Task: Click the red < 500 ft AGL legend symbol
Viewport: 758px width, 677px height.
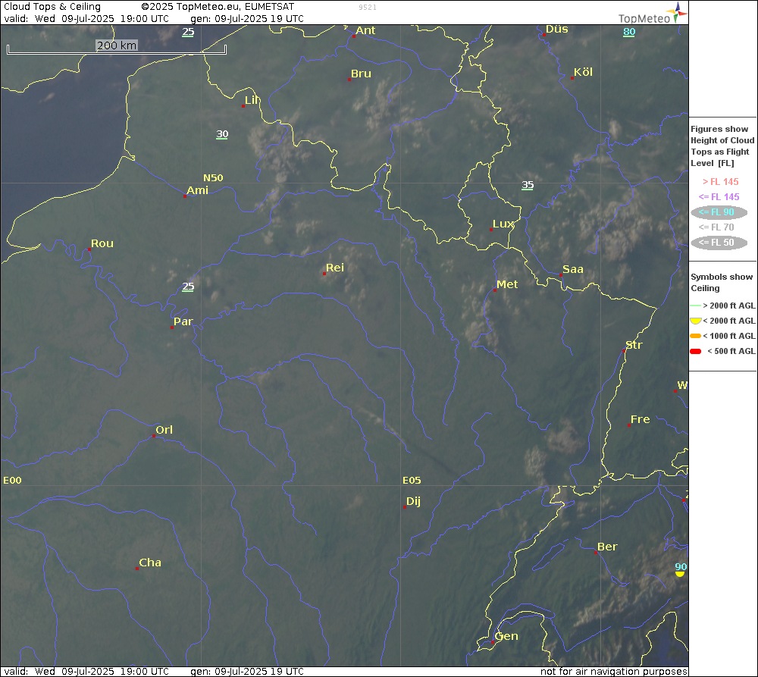Action: tap(696, 351)
